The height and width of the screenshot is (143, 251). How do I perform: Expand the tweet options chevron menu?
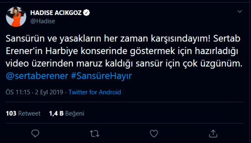240,11
